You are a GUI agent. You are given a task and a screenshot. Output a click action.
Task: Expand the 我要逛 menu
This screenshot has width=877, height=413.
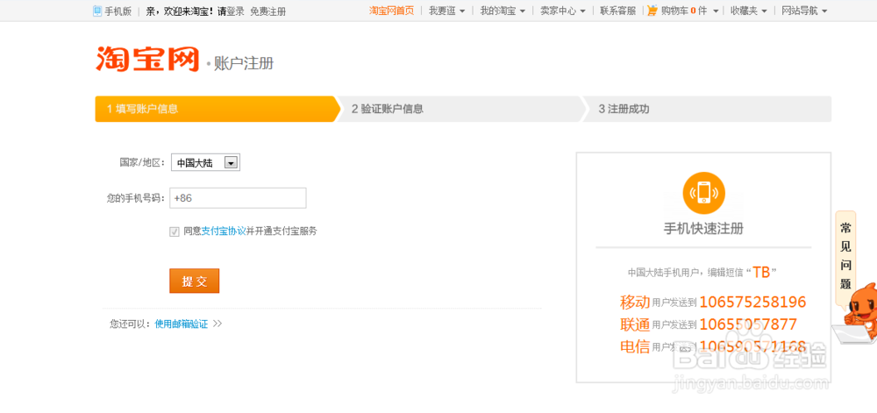448,11
